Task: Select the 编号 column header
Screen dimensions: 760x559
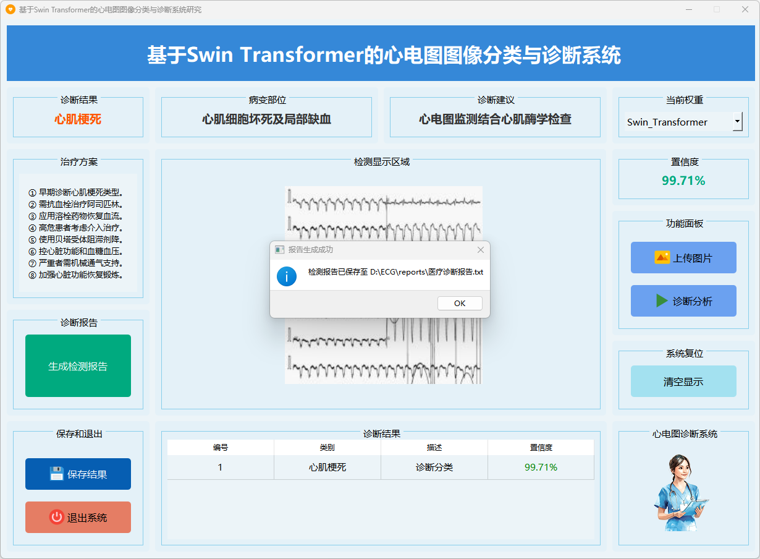Action: point(221,448)
